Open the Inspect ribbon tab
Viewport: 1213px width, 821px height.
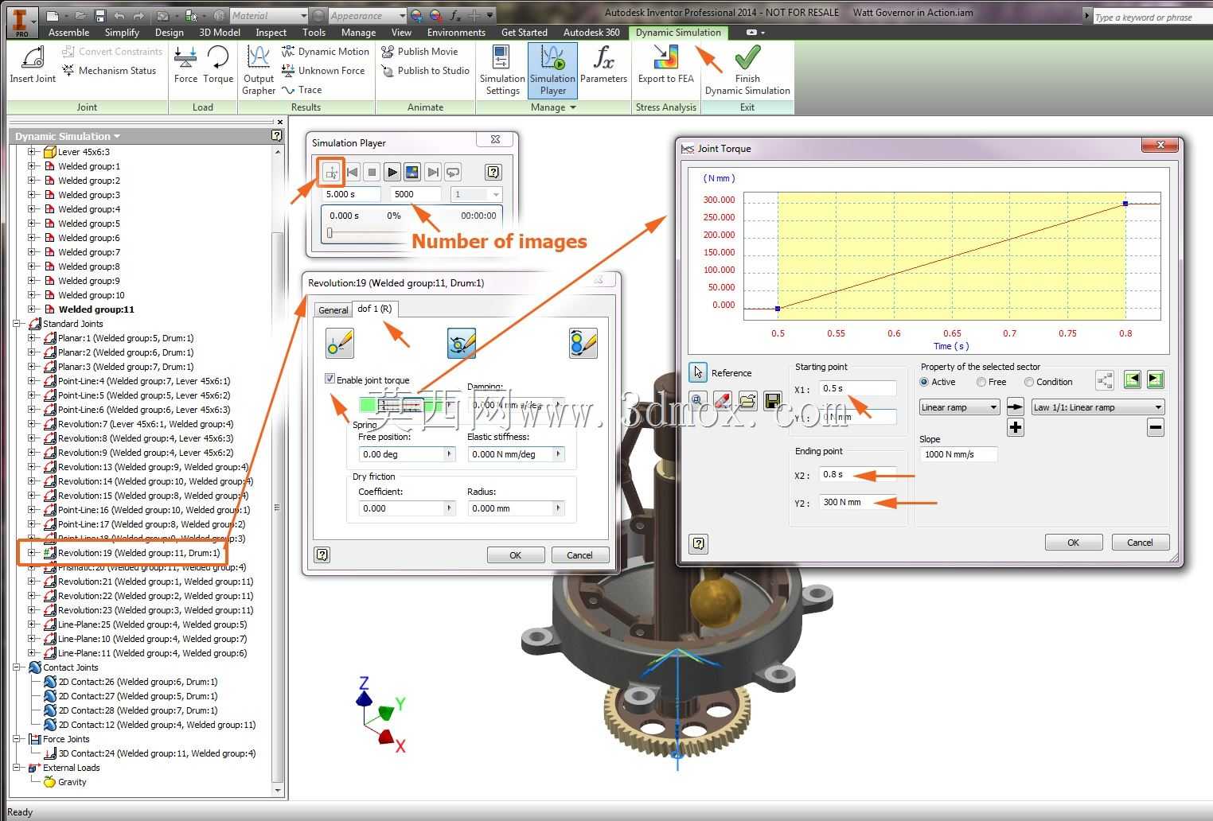pos(271,33)
